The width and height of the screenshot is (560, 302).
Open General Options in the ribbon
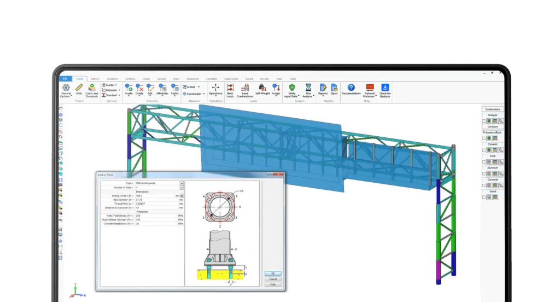point(66,91)
